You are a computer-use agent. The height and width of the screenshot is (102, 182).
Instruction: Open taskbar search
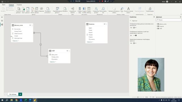pyautogui.click(x=7, y=100)
